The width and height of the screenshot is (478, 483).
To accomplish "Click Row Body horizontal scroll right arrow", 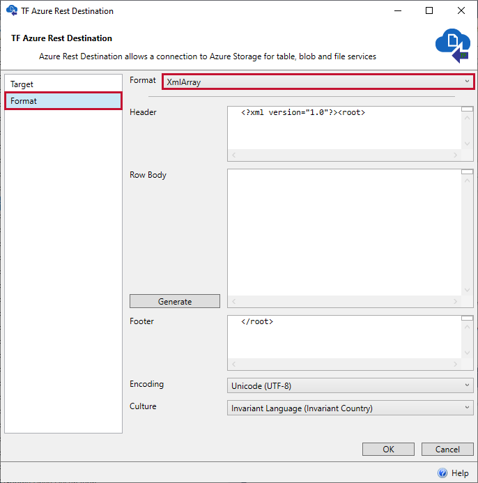I will pyautogui.click(x=455, y=301).
